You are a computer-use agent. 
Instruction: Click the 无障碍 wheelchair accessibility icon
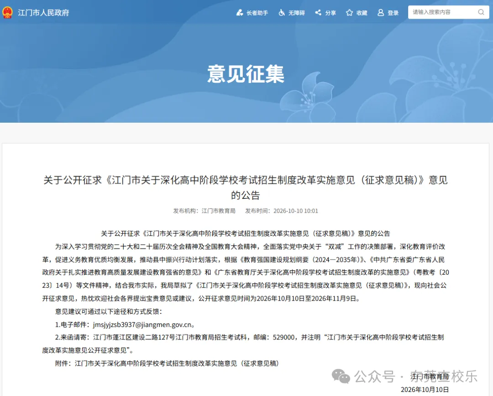(282, 13)
